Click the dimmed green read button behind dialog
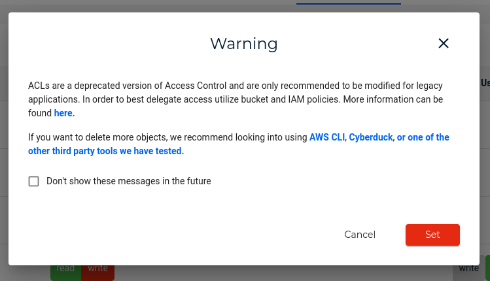Viewport: 490px width, 281px height. coord(65,271)
